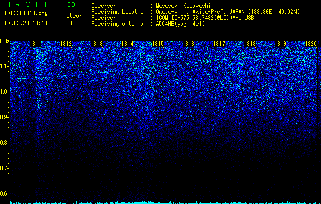The image size is (321, 204).
Task: Click the 0.9 frequency axis label
Action: pos(4,117)
